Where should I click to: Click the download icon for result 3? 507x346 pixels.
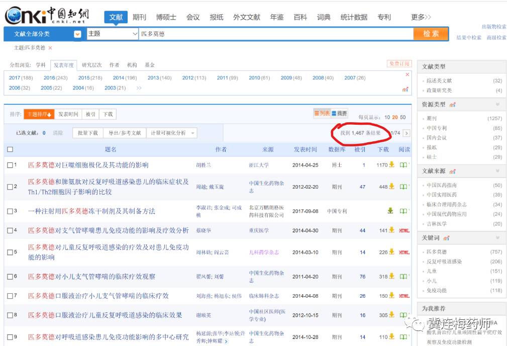click(x=390, y=211)
